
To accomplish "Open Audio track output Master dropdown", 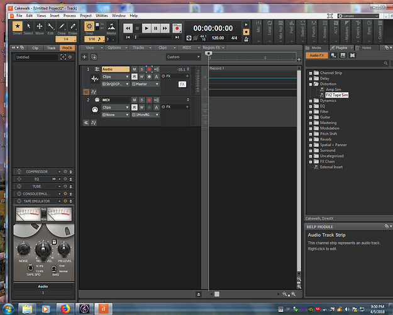I will (x=145, y=84).
